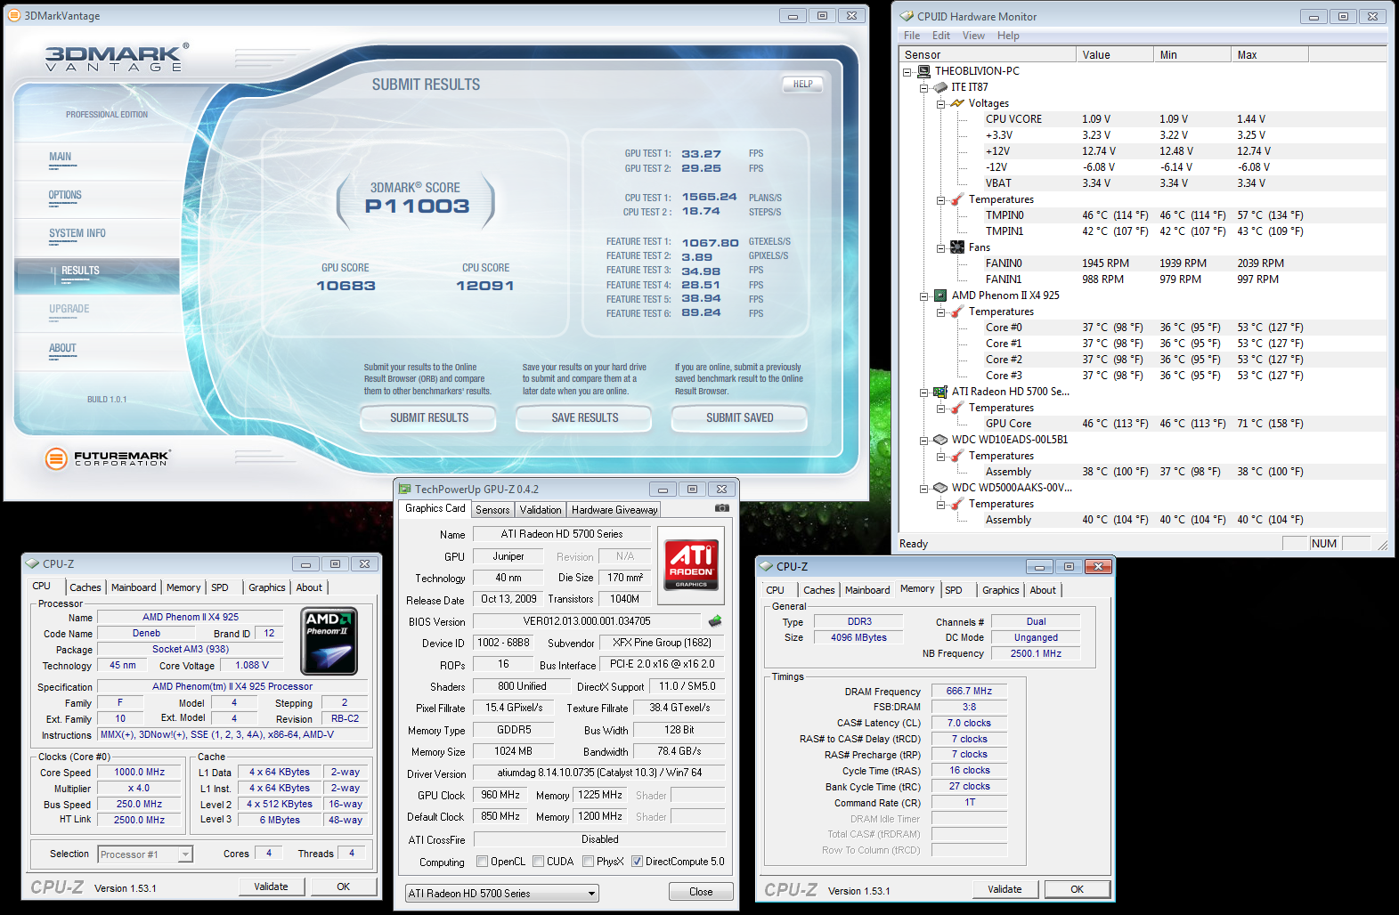Viewport: 1399px width, 915px height.
Task: Click ATI Radeon HD 5700 card icon in tree
Action: (939, 392)
